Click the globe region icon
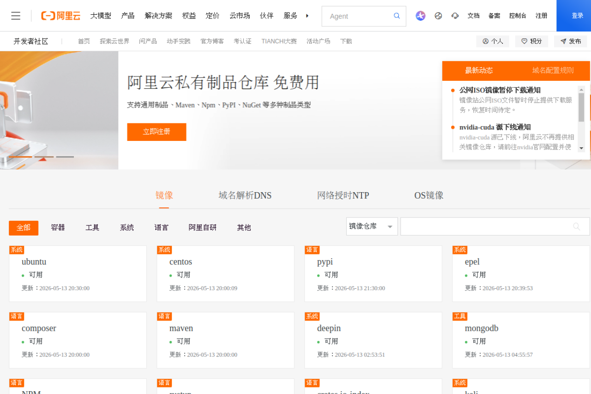The height and width of the screenshot is (394, 591). click(x=438, y=16)
